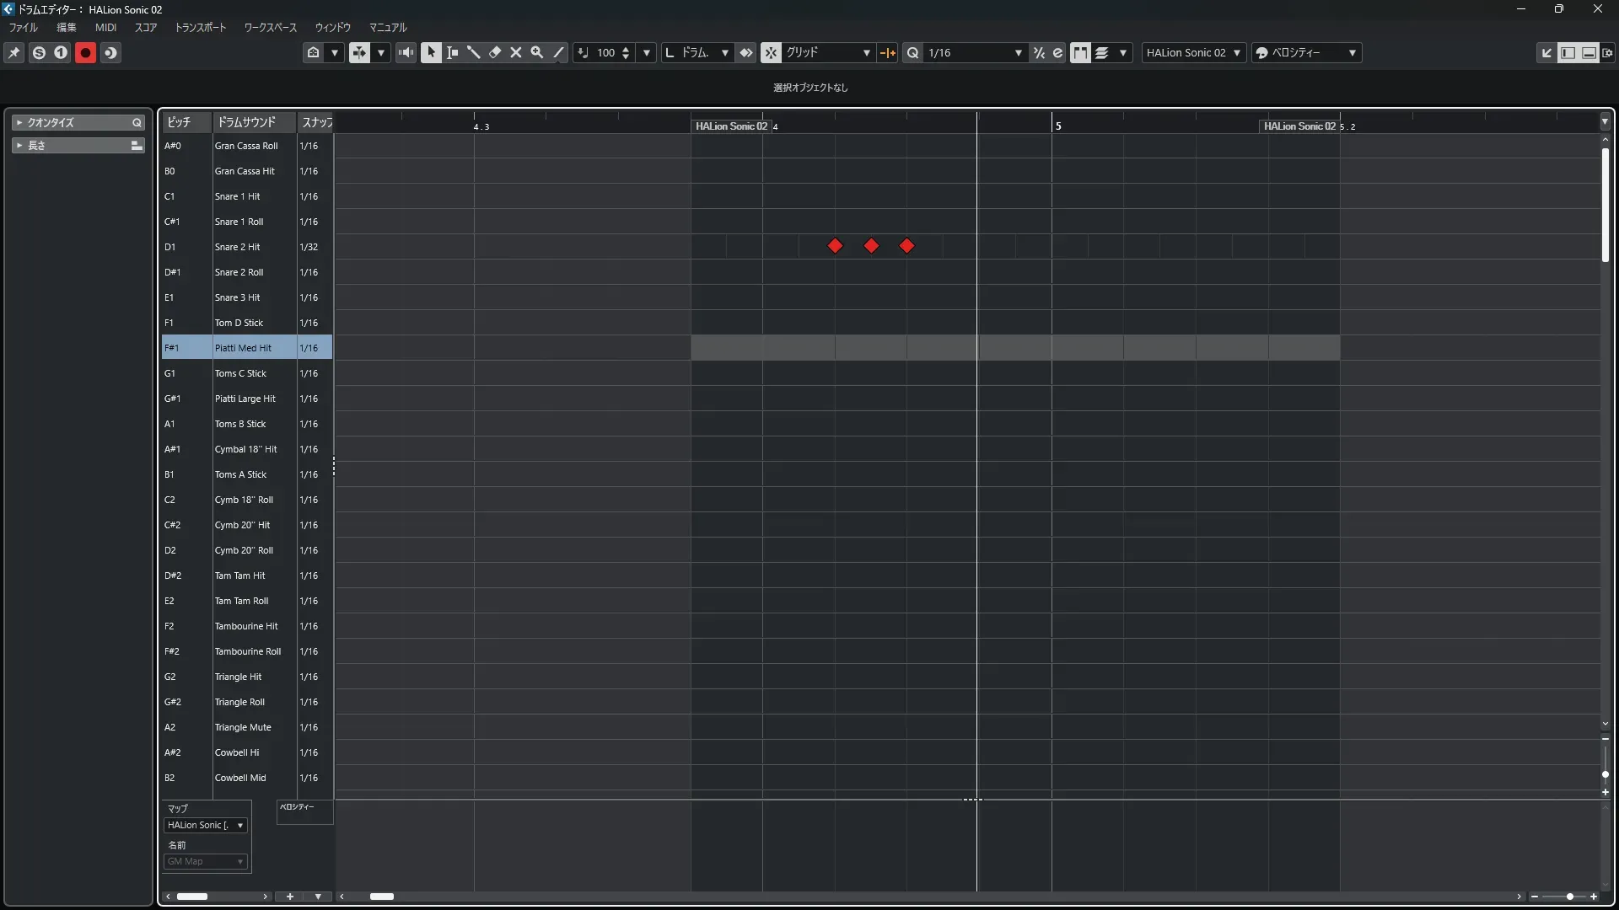Toggle Acoustic Feedback speaker icon
1619x910 pixels.
(406, 52)
